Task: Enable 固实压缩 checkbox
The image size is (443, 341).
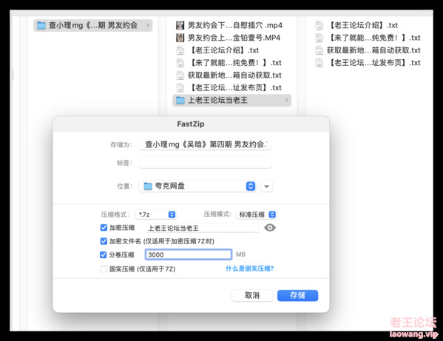Action: (104, 269)
